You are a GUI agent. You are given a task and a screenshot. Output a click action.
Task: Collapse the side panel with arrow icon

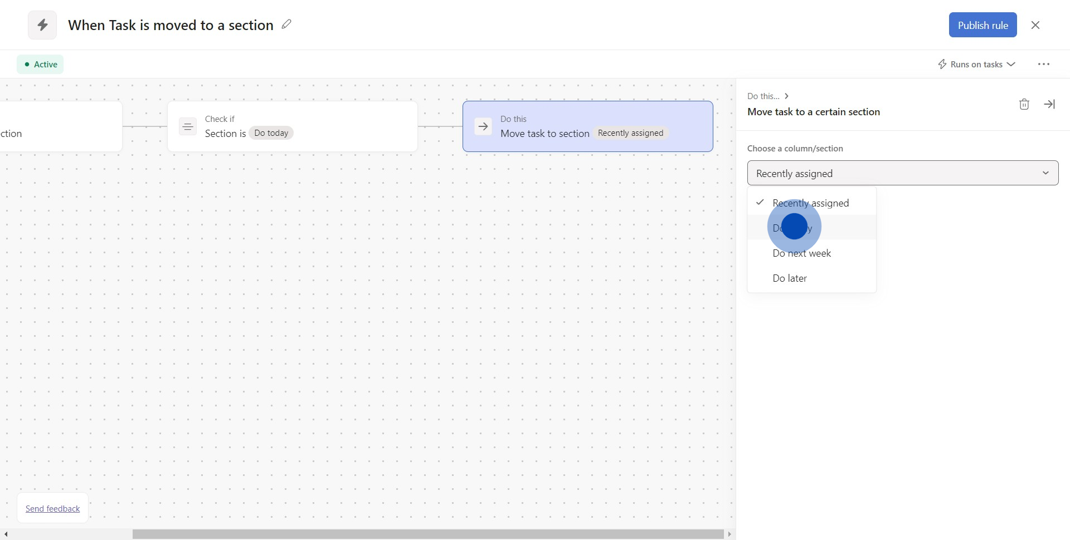1049,104
